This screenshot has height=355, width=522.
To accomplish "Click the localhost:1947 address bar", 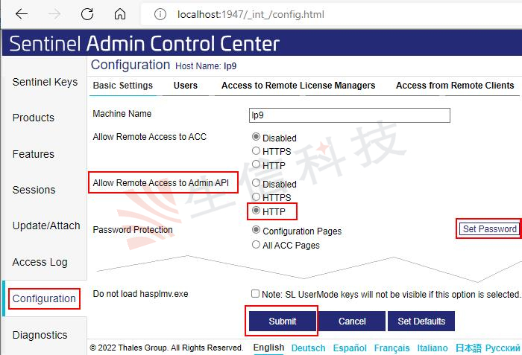I will point(331,14).
